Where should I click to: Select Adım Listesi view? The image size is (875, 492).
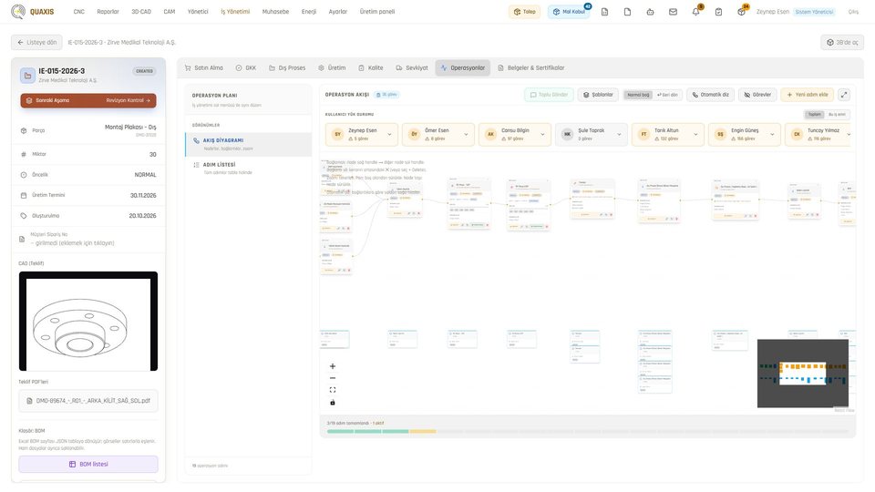pyautogui.click(x=248, y=168)
